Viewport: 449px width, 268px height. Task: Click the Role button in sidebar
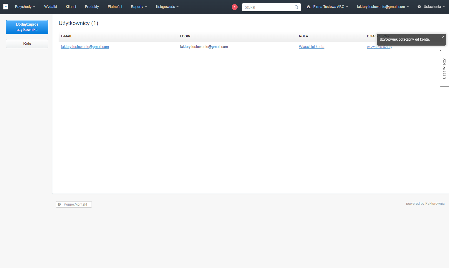27,44
